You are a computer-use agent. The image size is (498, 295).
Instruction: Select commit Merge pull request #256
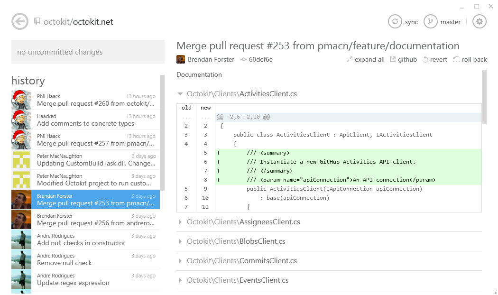pos(85,220)
